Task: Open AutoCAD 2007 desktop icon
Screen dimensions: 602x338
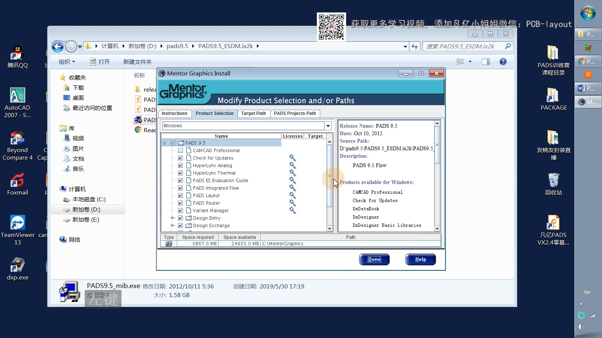Action: click(x=17, y=103)
